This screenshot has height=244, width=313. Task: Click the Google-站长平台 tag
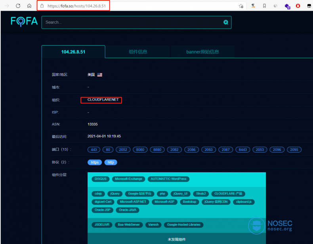click(x=140, y=194)
